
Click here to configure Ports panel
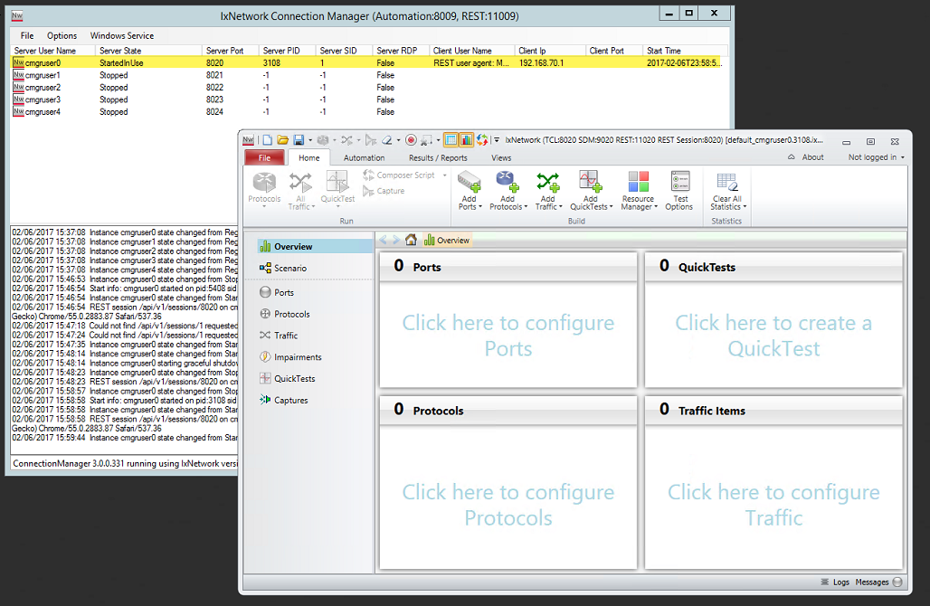tap(508, 336)
